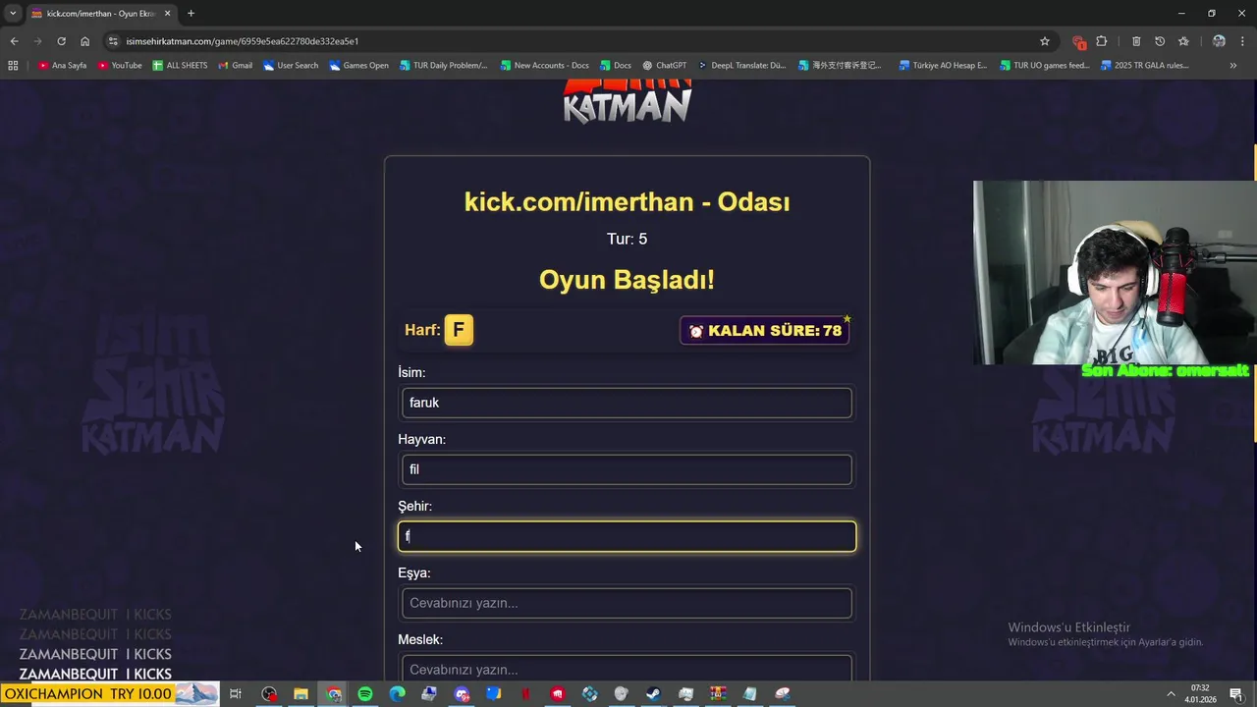Open the YouTube bookmark

pyautogui.click(x=120, y=66)
